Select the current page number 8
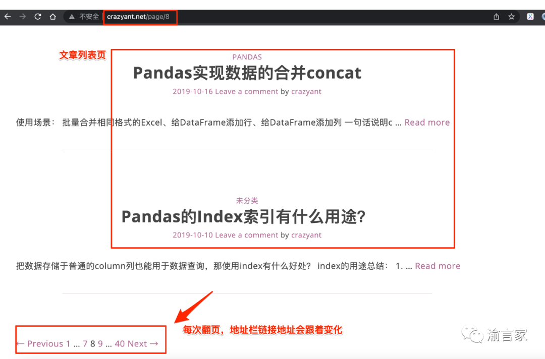 pos(93,344)
